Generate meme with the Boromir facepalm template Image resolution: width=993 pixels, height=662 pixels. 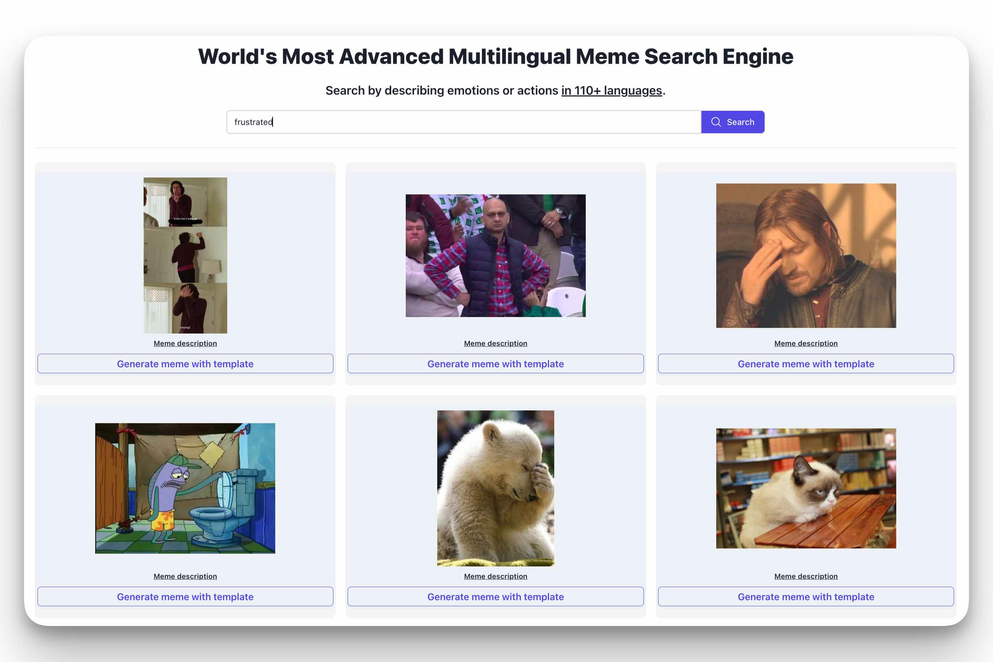(x=805, y=363)
